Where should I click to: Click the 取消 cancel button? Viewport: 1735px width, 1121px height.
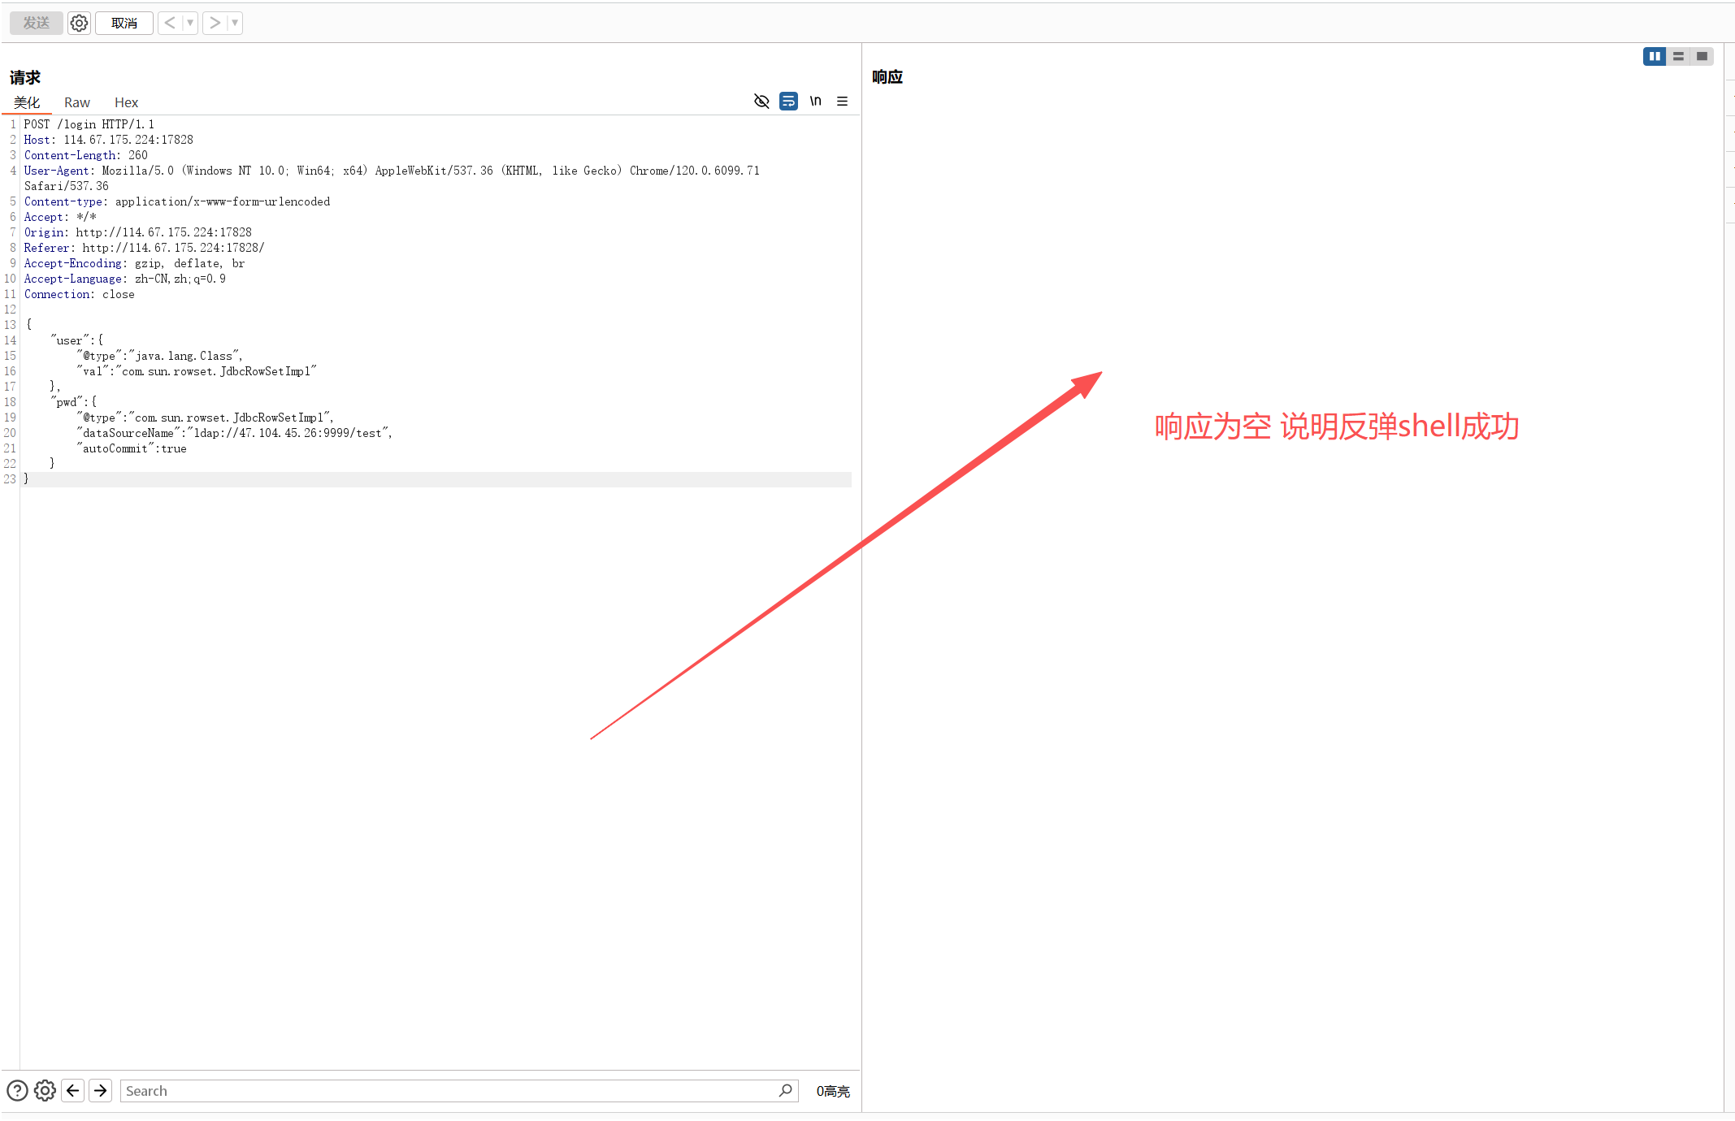pos(124,23)
